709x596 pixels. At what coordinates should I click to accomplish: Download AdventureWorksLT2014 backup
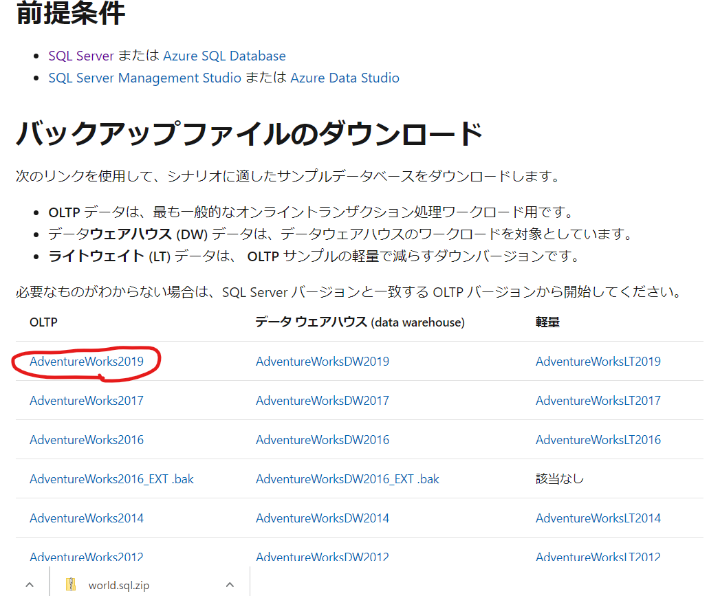(598, 518)
